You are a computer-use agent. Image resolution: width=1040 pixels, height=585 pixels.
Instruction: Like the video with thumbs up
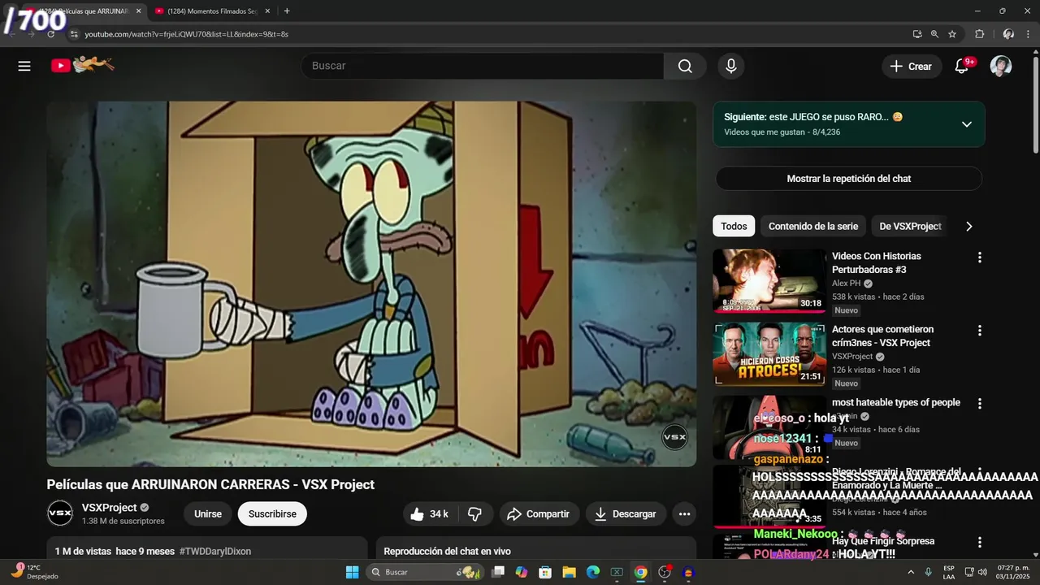tap(430, 514)
